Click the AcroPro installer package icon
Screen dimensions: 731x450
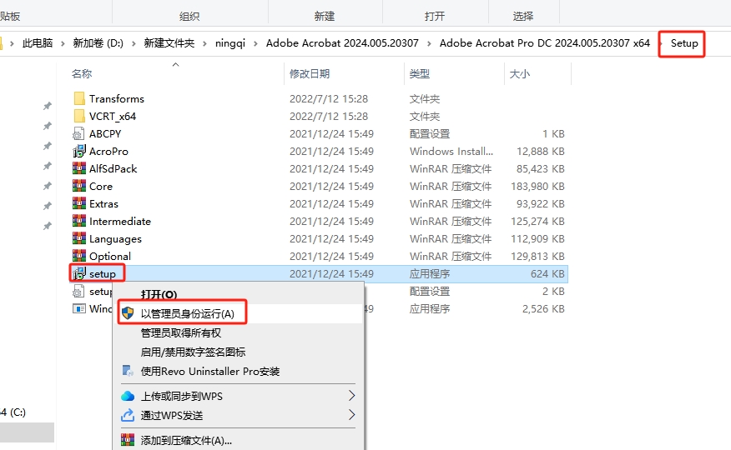79,151
